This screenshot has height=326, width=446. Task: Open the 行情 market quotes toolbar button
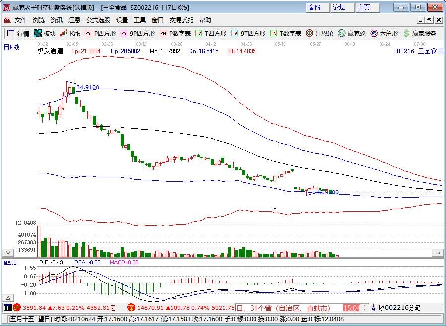click(18, 34)
